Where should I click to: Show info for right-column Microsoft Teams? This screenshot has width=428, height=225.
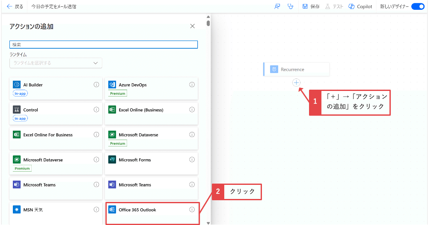192,184
